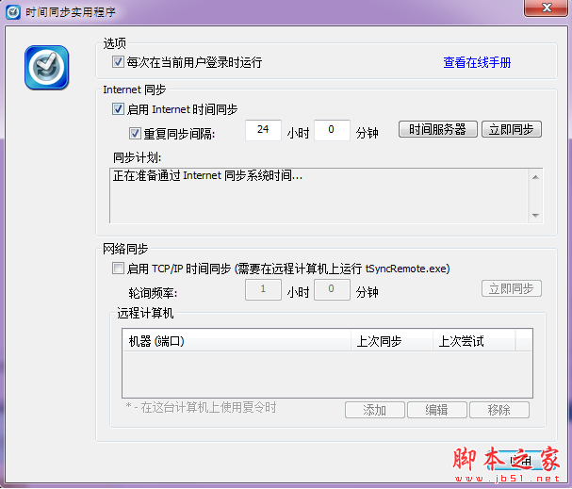The height and width of the screenshot is (489, 572).
Task: Uncheck the 重复同步间隔 option
Action: 135,133
